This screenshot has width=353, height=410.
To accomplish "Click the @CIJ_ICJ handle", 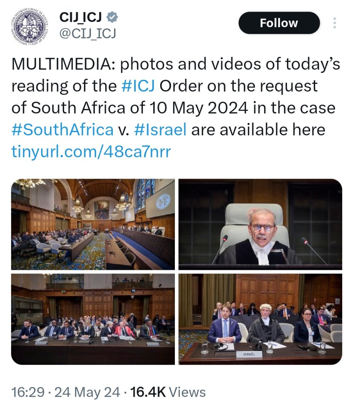I will (88, 34).
